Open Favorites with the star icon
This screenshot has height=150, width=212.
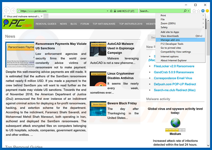pyautogui.click(x=199, y=11)
